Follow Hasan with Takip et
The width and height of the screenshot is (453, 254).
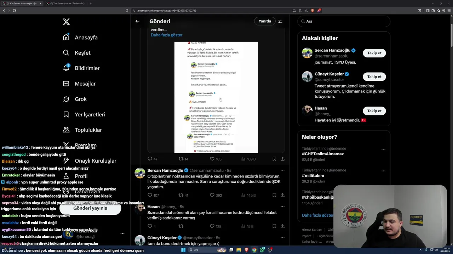click(374, 111)
